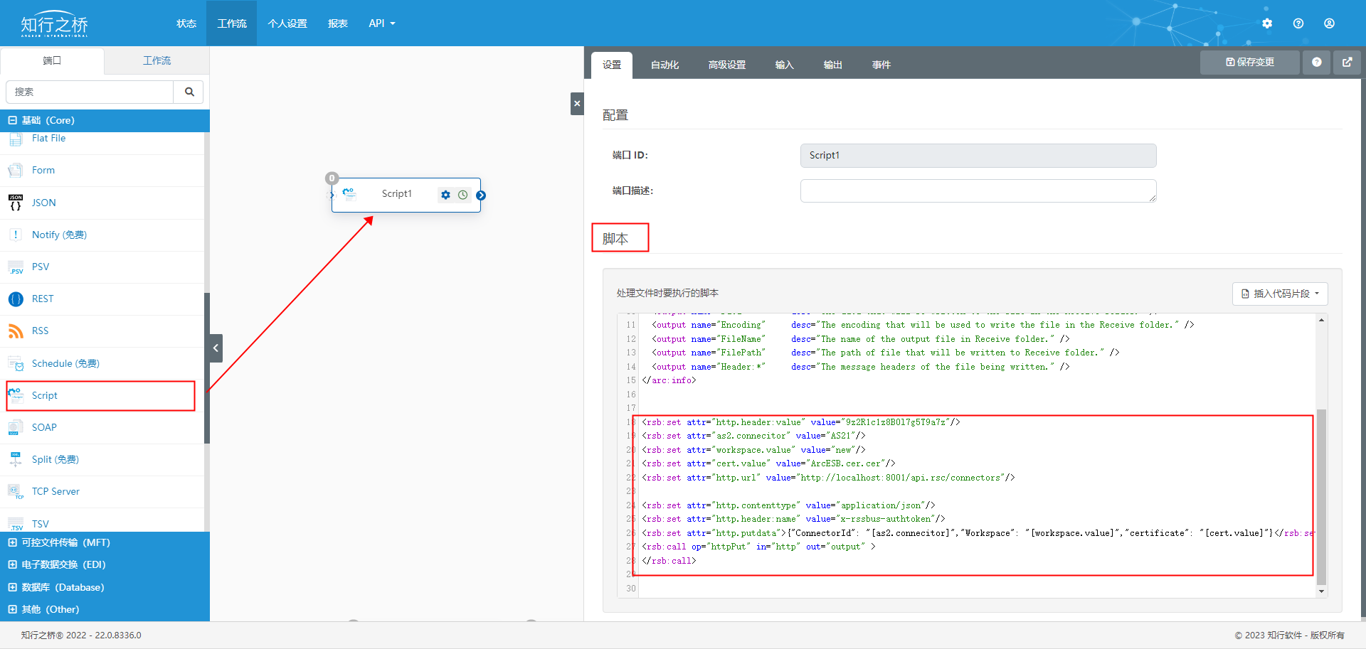This screenshot has height=649, width=1366.
Task: Collapse the 基础 (Core) category
Action: click(x=13, y=120)
